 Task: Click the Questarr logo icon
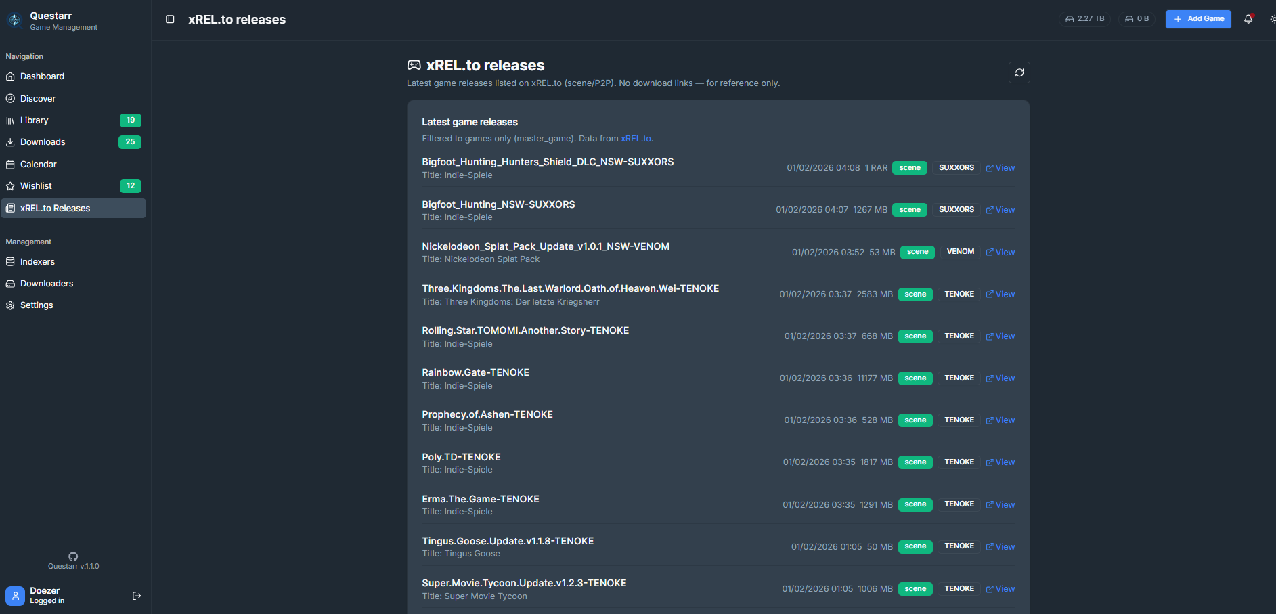[14, 20]
